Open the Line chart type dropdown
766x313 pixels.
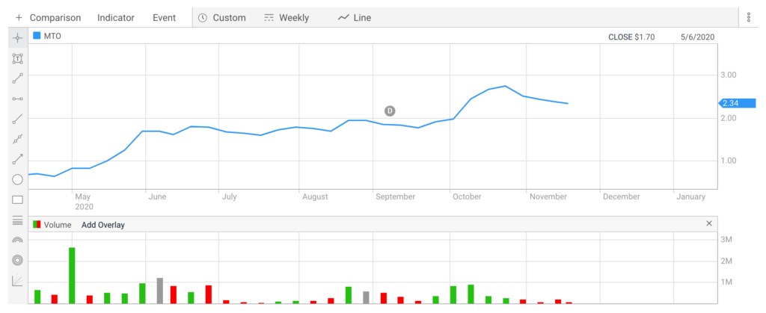pos(362,17)
